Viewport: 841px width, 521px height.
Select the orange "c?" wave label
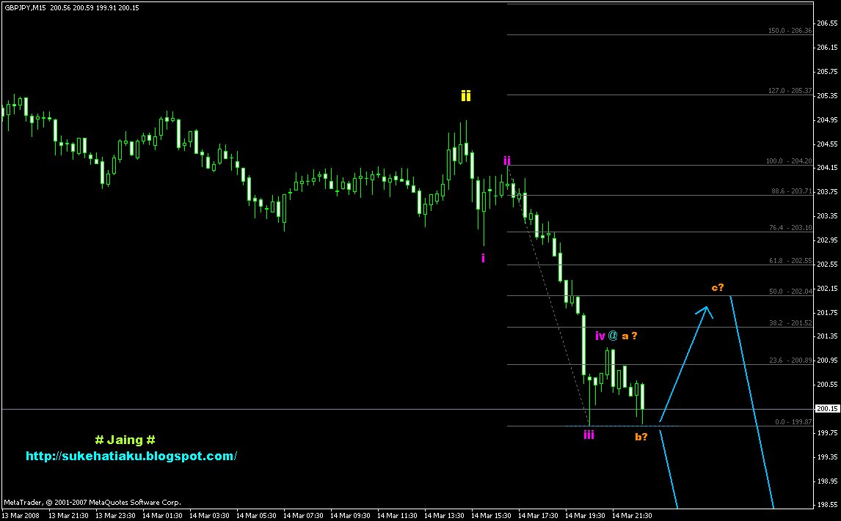tap(718, 287)
